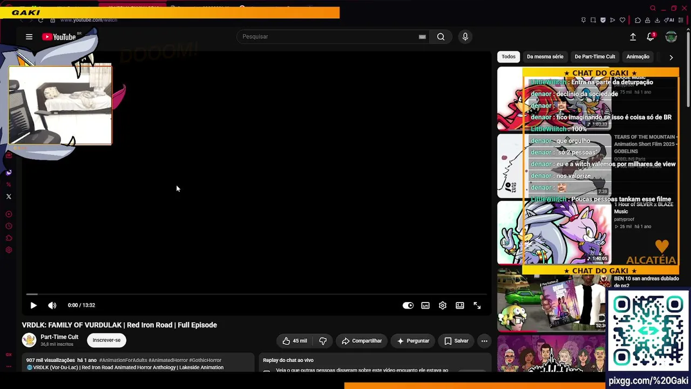Screen dimensions: 691x389
Task: Open the browser extensions cube icon
Action: click(638, 20)
